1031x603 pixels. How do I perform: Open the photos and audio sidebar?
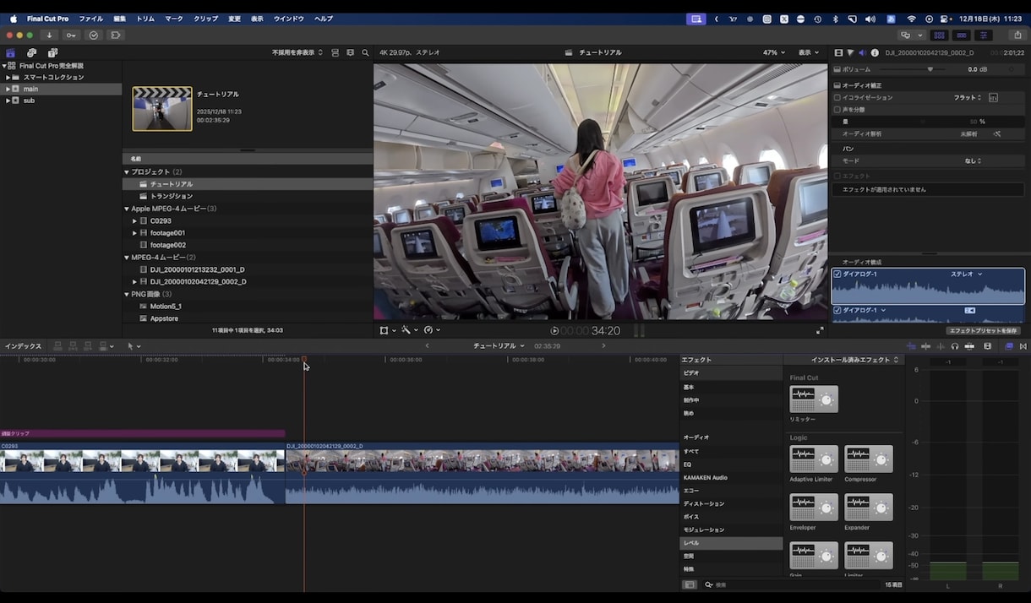point(31,53)
